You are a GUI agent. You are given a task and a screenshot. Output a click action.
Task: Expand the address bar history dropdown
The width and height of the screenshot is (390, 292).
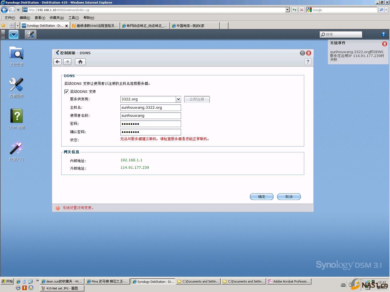coord(287,10)
